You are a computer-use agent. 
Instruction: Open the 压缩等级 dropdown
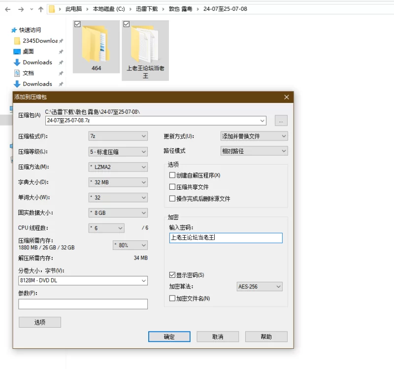(x=118, y=152)
